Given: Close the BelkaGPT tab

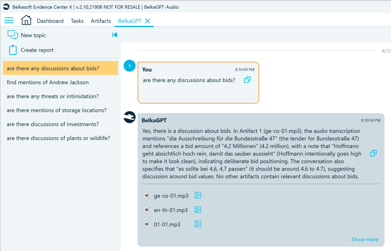Looking at the screenshot, I should pos(148,21).
